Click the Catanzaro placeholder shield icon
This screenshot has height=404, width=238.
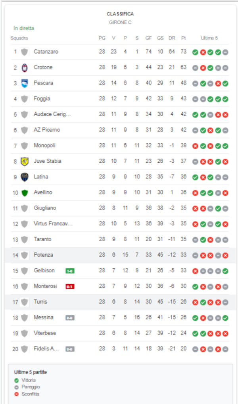(x=25, y=52)
